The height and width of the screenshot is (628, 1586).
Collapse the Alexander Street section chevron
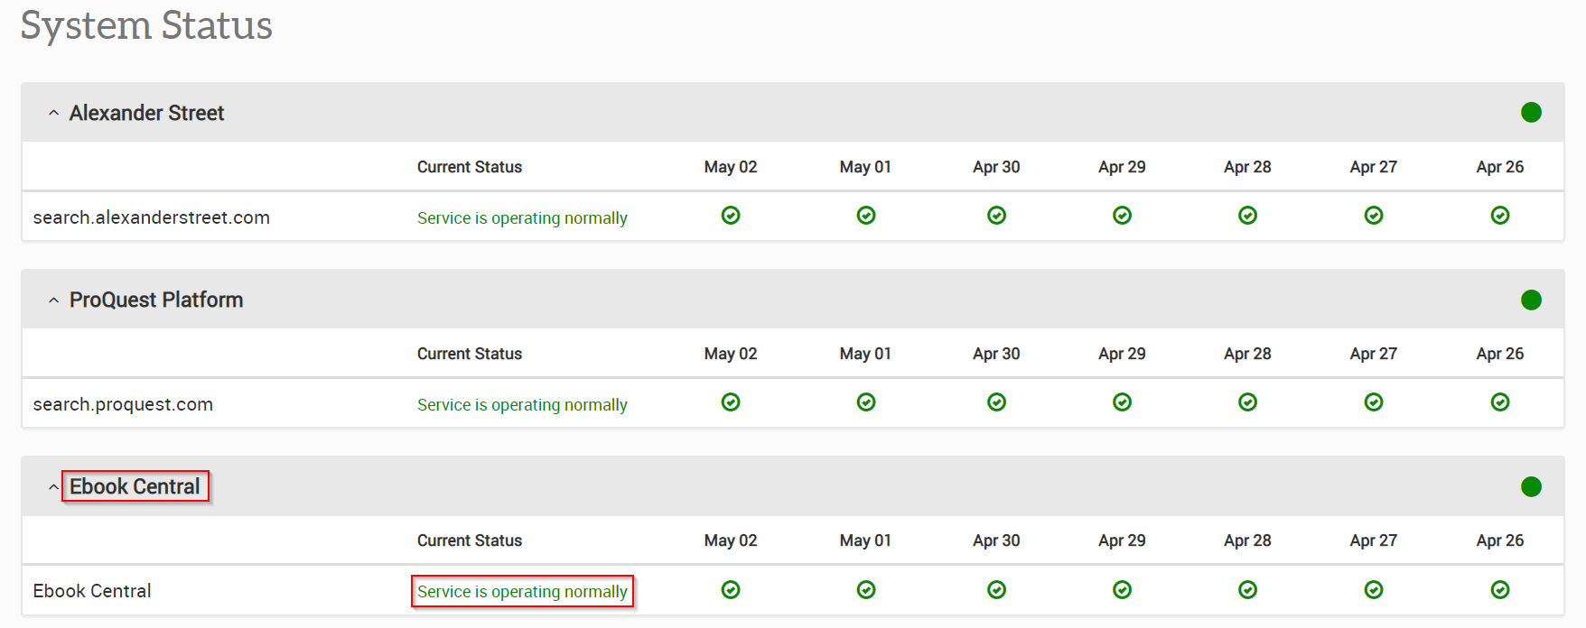(53, 114)
